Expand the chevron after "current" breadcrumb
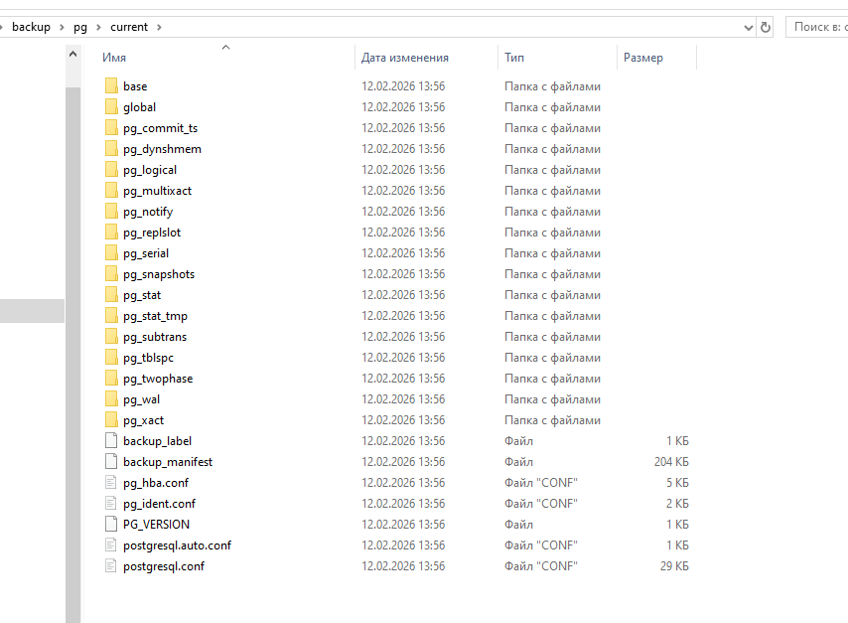Image resolution: width=848 pixels, height=623 pixels. click(x=159, y=27)
